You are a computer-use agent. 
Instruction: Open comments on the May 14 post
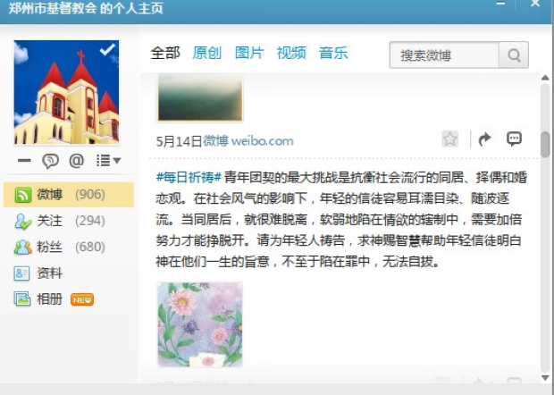coord(514,139)
